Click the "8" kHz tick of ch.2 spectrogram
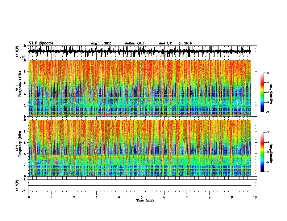Image resolution: width=287 pixels, height=221 pixels. (25, 131)
